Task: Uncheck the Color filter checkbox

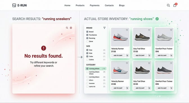Action: [x=87, y=56]
